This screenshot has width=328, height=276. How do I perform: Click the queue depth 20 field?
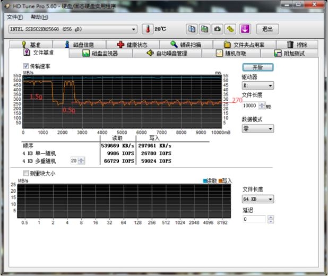point(74,161)
